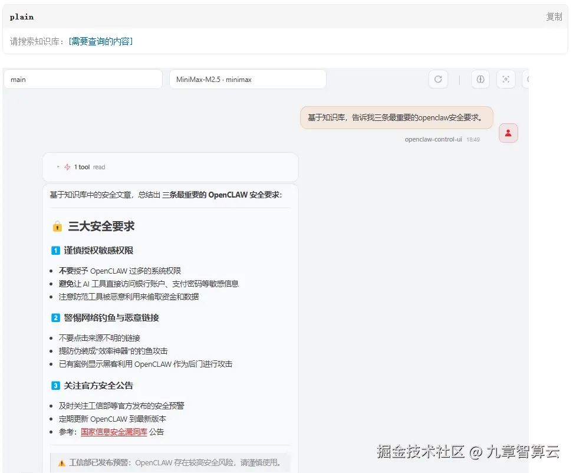The height and width of the screenshot is (473, 573).
Task: Open the MiniMax-M2.5 model selector
Action: (248, 79)
